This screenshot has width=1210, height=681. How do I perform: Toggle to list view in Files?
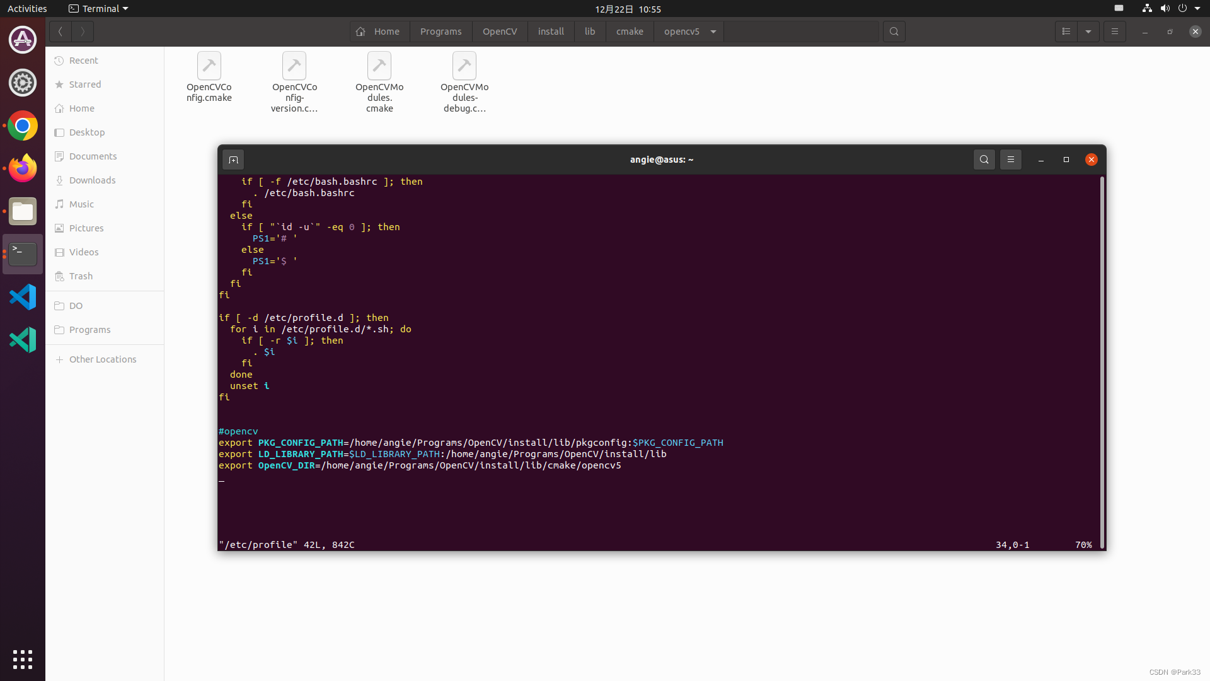click(1066, 31)
